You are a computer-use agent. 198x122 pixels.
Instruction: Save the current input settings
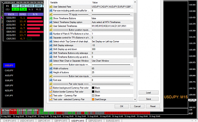click(x=149, y=99)
